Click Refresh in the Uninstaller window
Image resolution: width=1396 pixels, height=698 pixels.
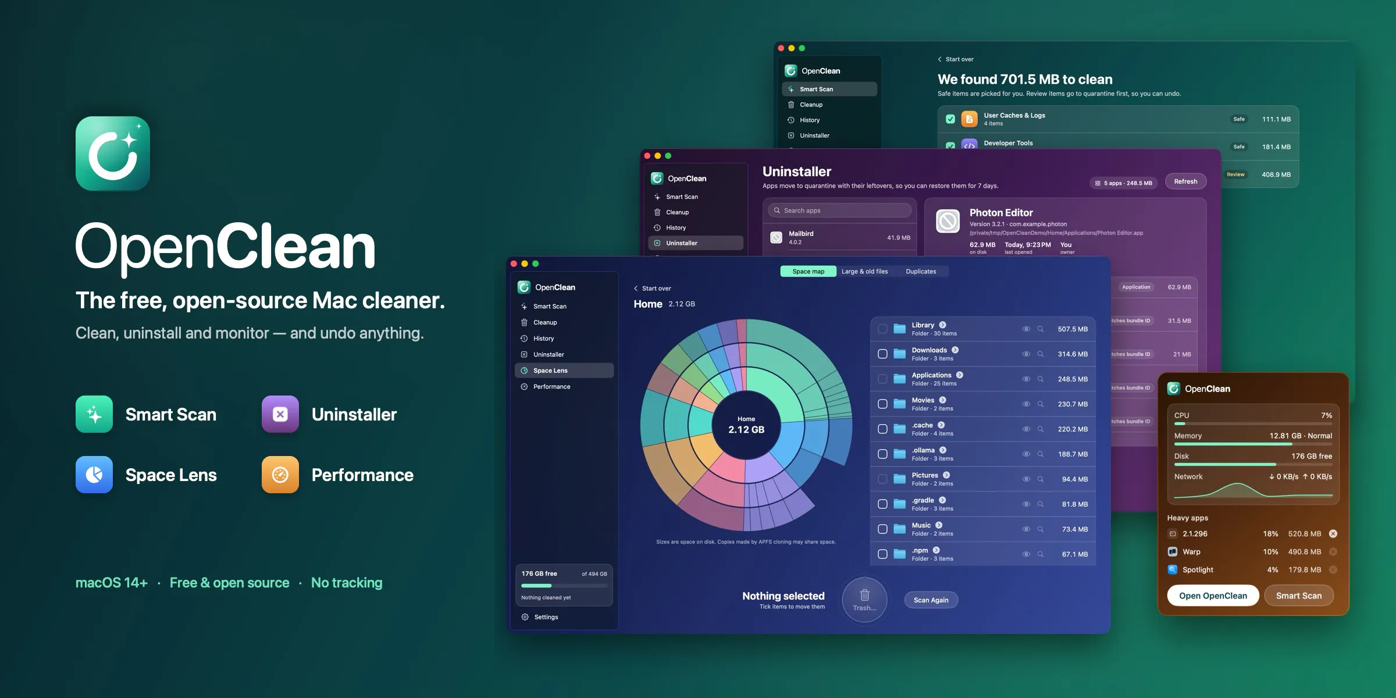point(1185,181)
